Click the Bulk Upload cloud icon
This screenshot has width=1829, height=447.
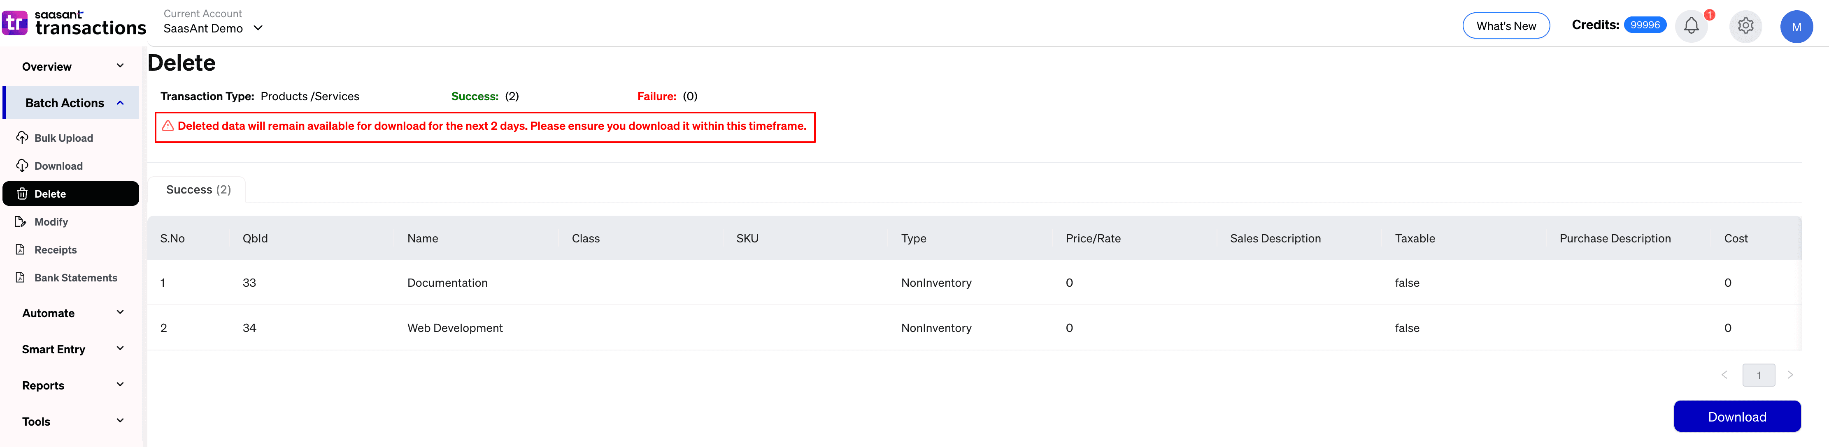[x=22, y=138]
